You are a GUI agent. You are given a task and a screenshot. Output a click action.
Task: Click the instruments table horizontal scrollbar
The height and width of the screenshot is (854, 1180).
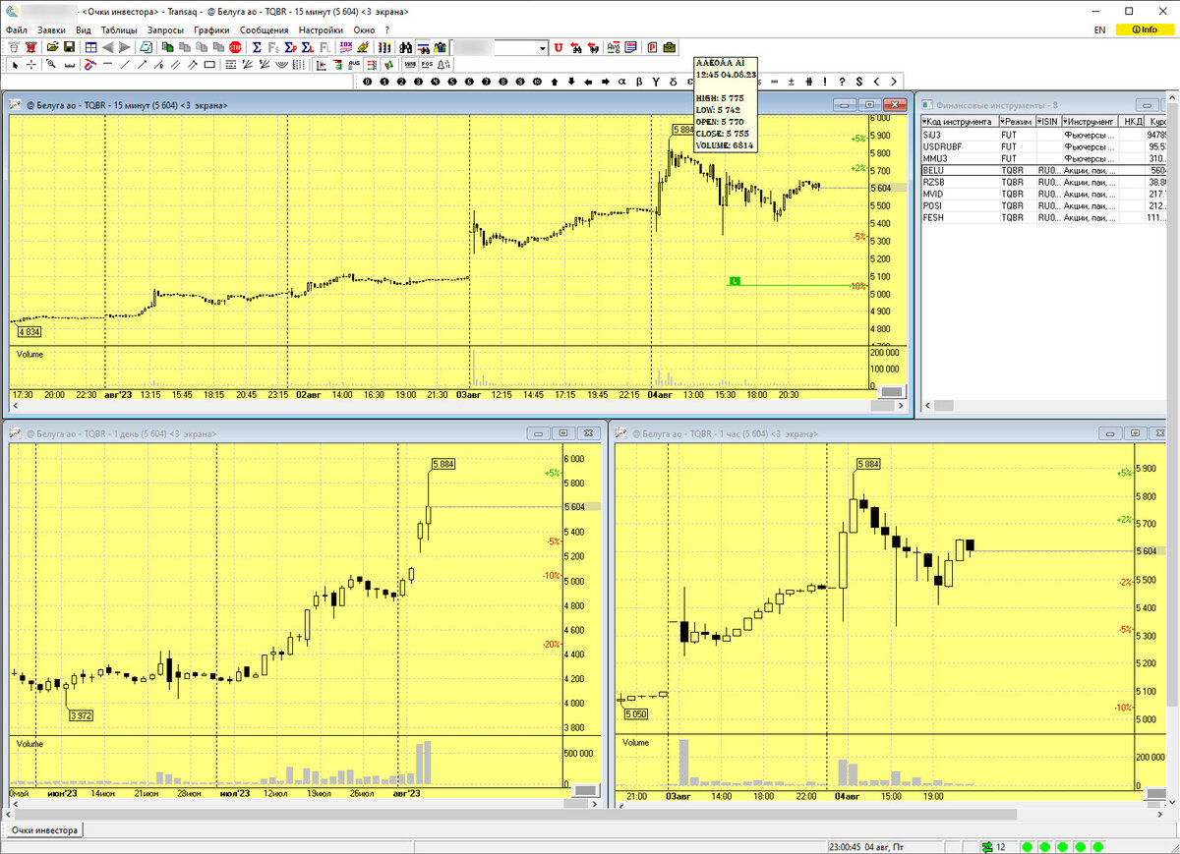1043,405
